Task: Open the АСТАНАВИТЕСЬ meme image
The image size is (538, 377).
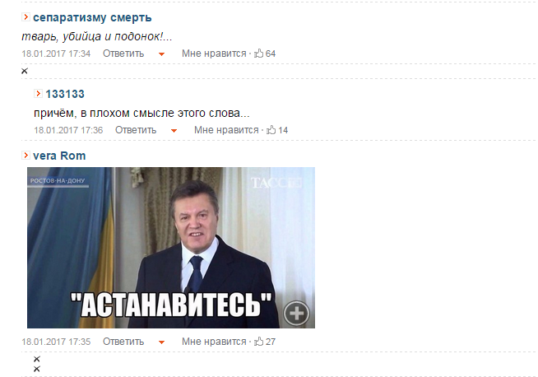Action: 171,248
